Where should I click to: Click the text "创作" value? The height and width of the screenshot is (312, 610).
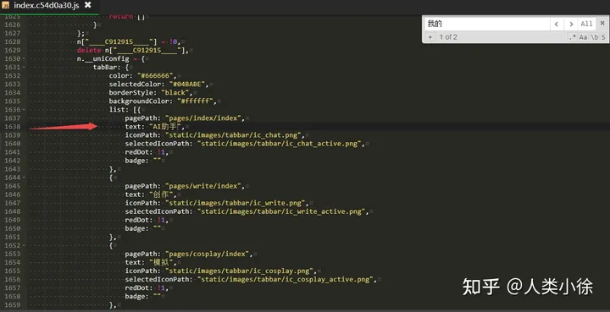point(161,194)
